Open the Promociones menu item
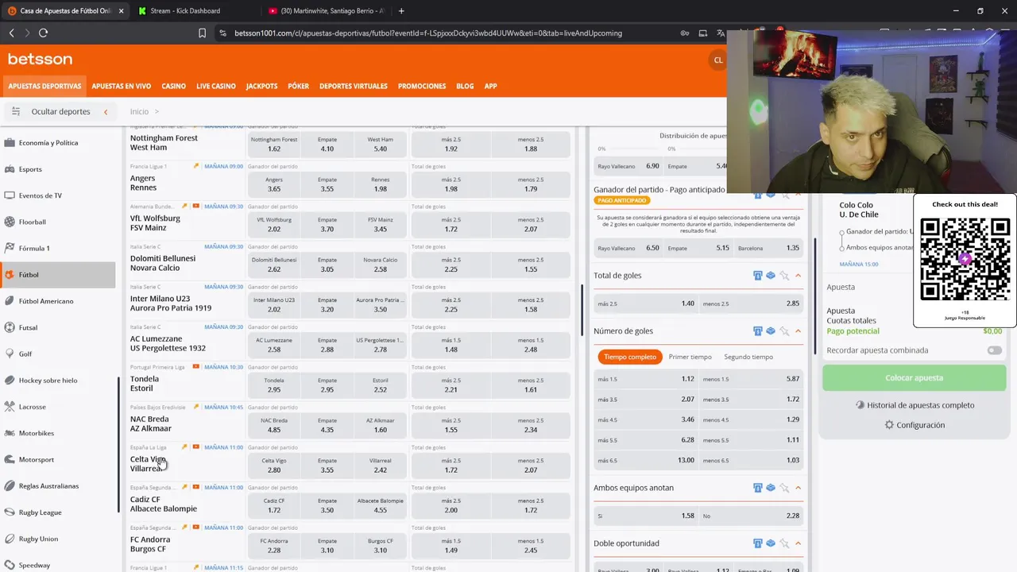Image resolution: width=1017 pixels, height=572 pixels. pos(422,86)
